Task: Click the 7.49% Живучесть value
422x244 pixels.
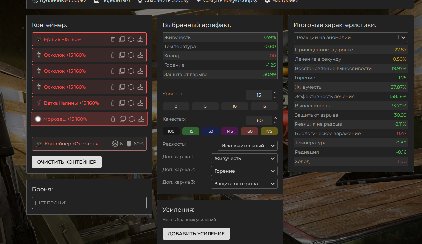Action: (x=269, y=37)
